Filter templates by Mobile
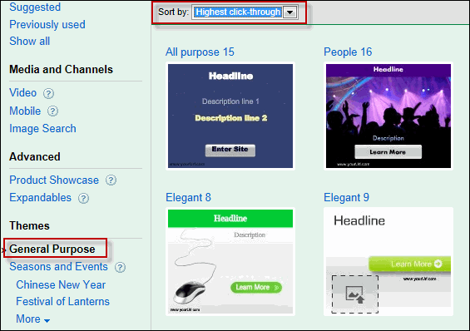This screenshot has height=331, width=470. tap(25, 111)
